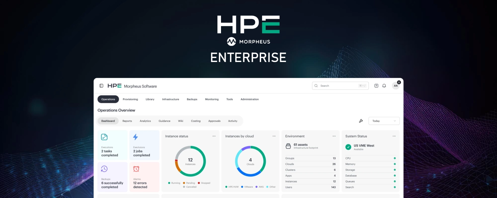Screen dimensions: 497x198
Task: Click the Clusters row showing 6
Action: pos(310,170)
